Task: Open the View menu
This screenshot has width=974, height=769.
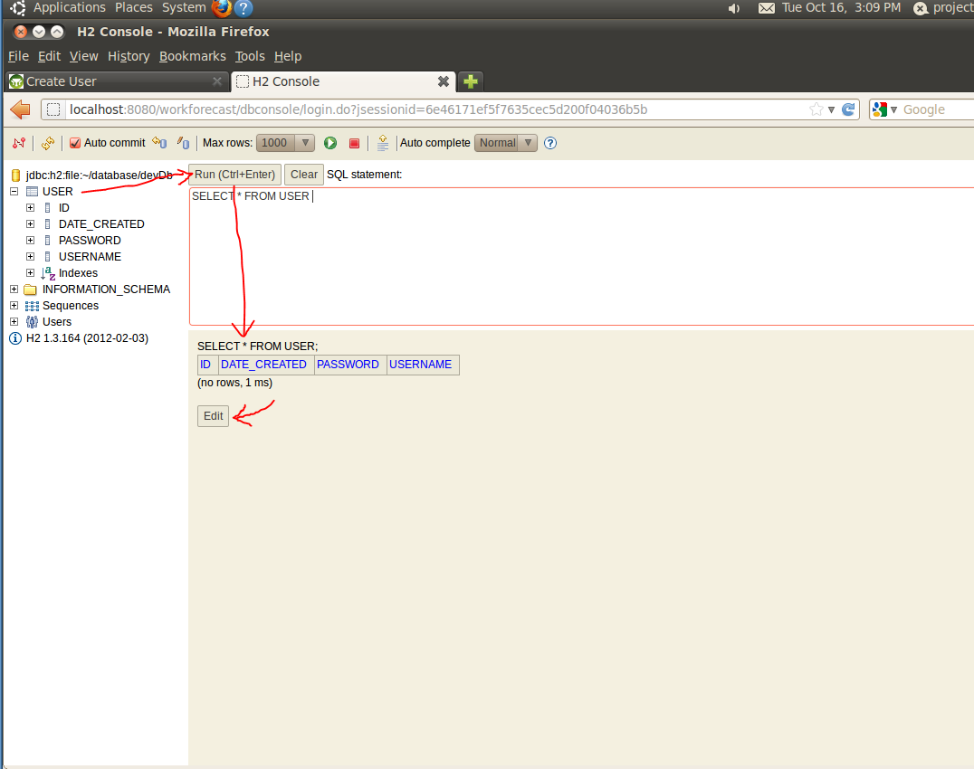Action: pos(84,56)
